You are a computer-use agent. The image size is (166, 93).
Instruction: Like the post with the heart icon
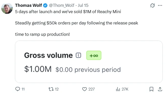point(84,89)
